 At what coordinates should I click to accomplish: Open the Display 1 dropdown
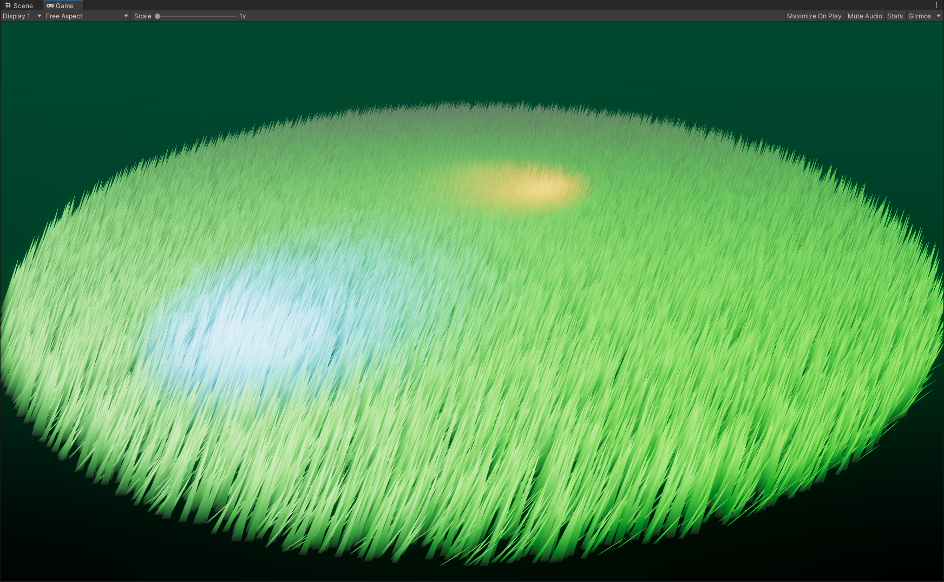[22, 16]
